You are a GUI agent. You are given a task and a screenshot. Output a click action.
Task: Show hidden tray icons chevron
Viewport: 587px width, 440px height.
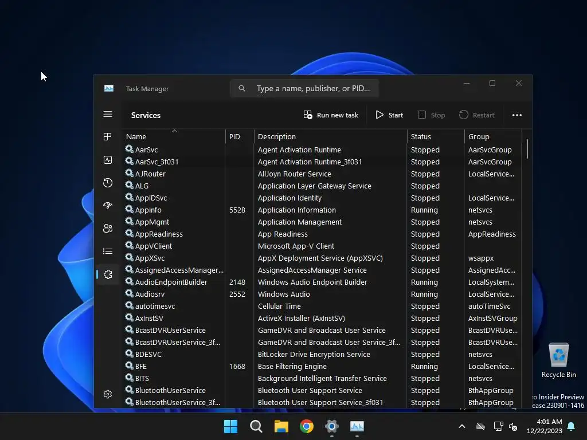tap(462, 426)
